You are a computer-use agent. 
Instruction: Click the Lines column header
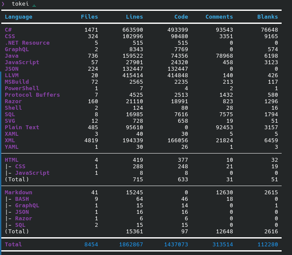(x=135, y=17)
